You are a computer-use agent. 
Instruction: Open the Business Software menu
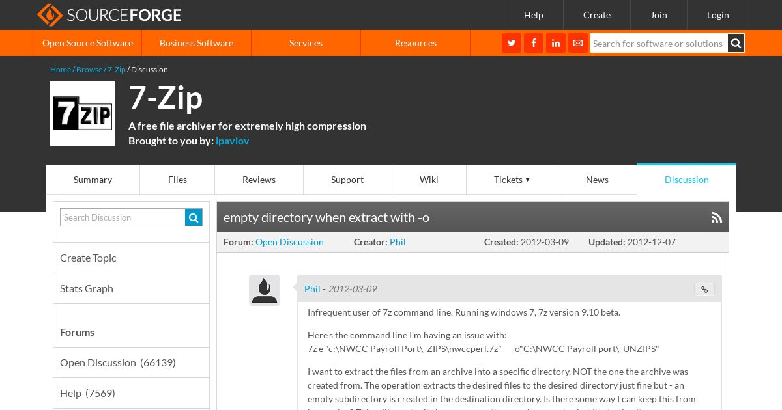[x=196, y=43]
